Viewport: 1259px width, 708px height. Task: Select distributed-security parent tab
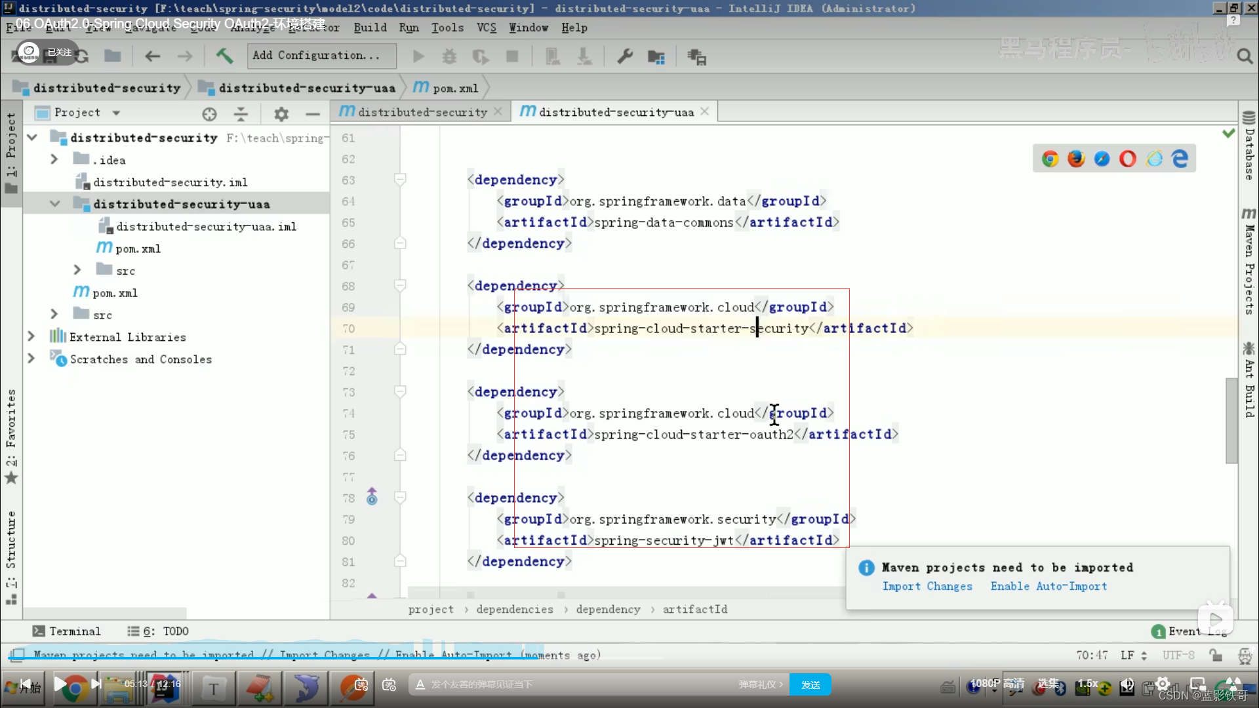pyautogui.click(x=421, y=111)
